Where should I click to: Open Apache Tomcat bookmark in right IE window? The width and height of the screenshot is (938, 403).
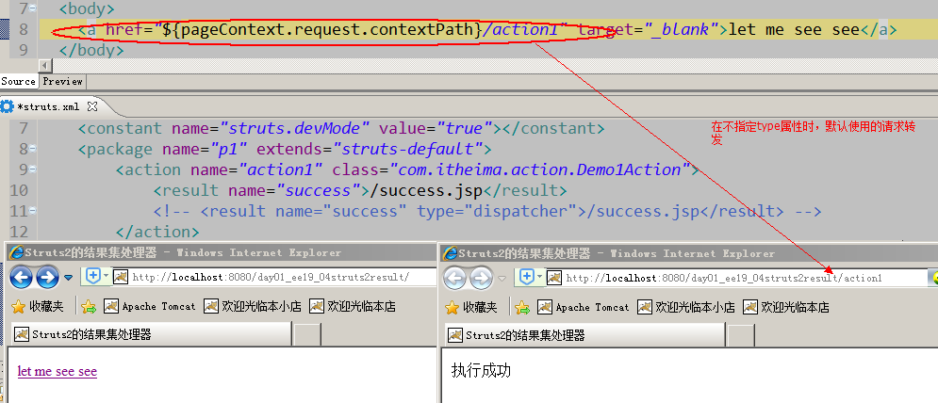tap(584, 307)
